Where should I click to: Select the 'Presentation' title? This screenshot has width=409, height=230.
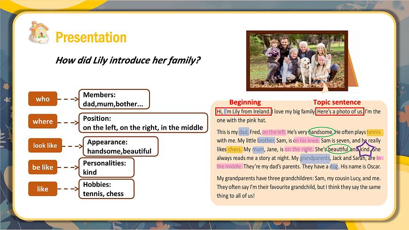pos(91,37)
